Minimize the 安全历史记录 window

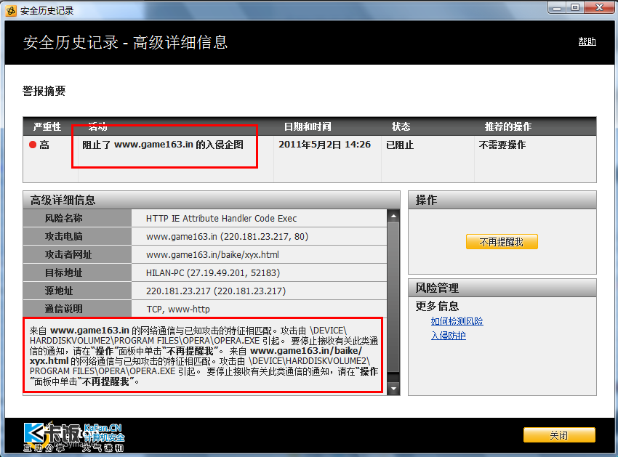point(557,8)
